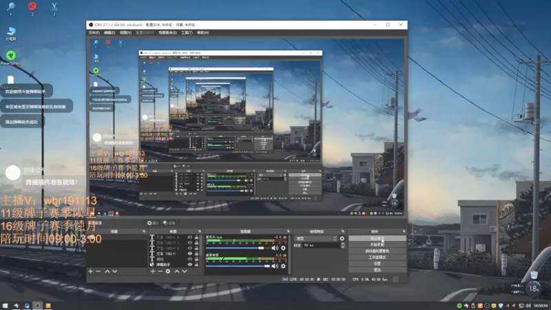Open the 麦克风/Aux audio settings gear
The width and height of the screenshot is (551, 310).
[x=283, y=248]
